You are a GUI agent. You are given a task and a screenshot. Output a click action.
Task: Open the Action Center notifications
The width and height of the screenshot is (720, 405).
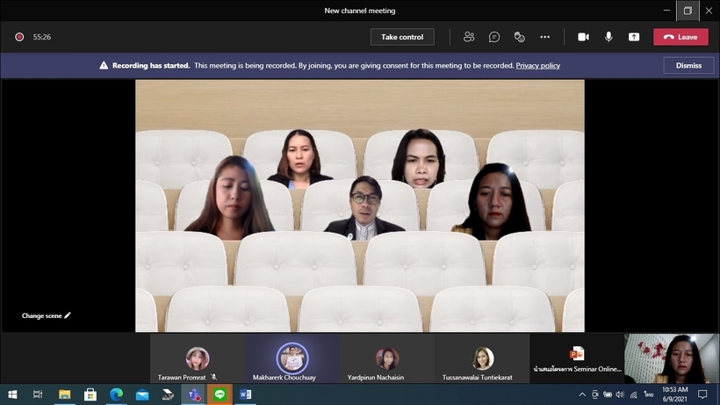click(702, 394)
